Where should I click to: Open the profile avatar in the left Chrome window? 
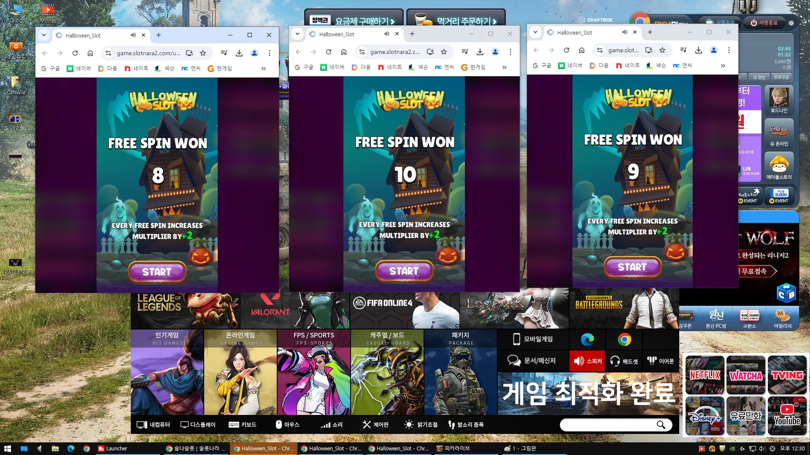click(254, 53)
